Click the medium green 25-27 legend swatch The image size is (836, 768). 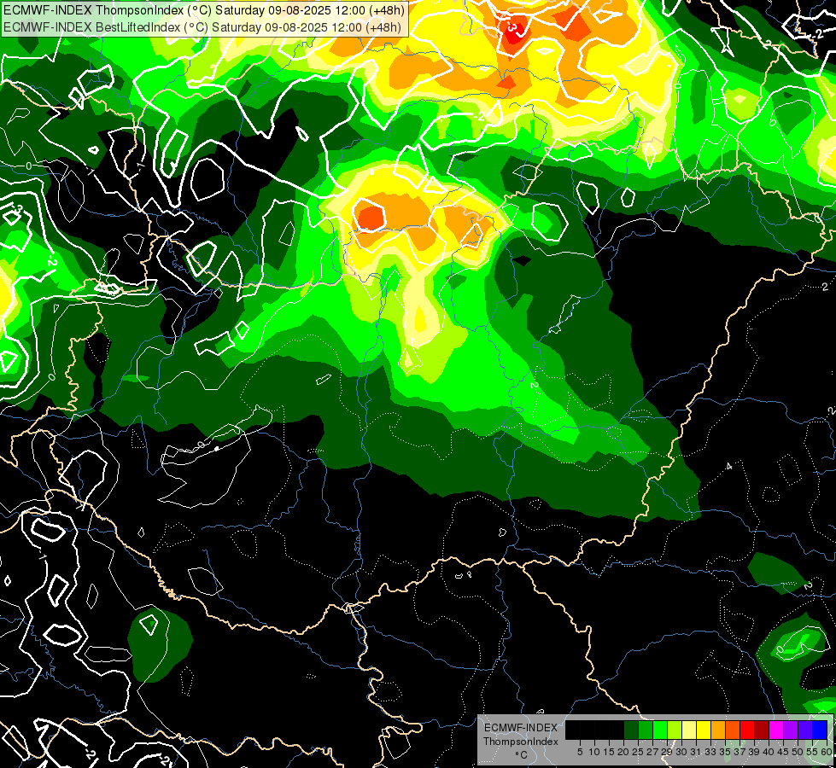[x=646, y=730]
